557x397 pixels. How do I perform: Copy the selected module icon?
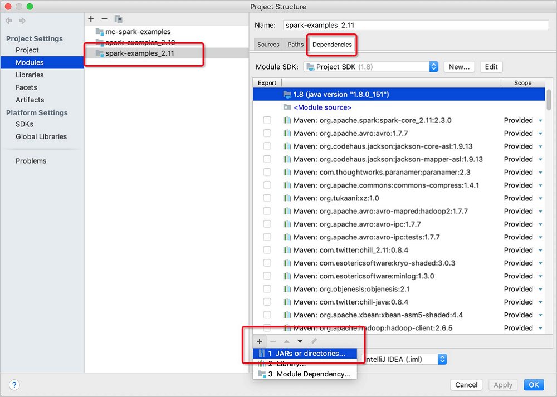click(118, 19)
